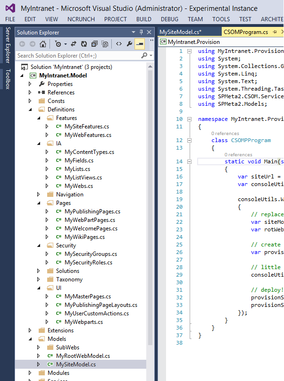Viewport: 284px width, 381px height.
Task: Collapse the Security folder
Action: 39,246
